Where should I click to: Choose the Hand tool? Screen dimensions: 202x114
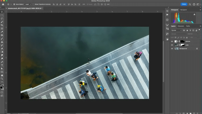point(2,75)
